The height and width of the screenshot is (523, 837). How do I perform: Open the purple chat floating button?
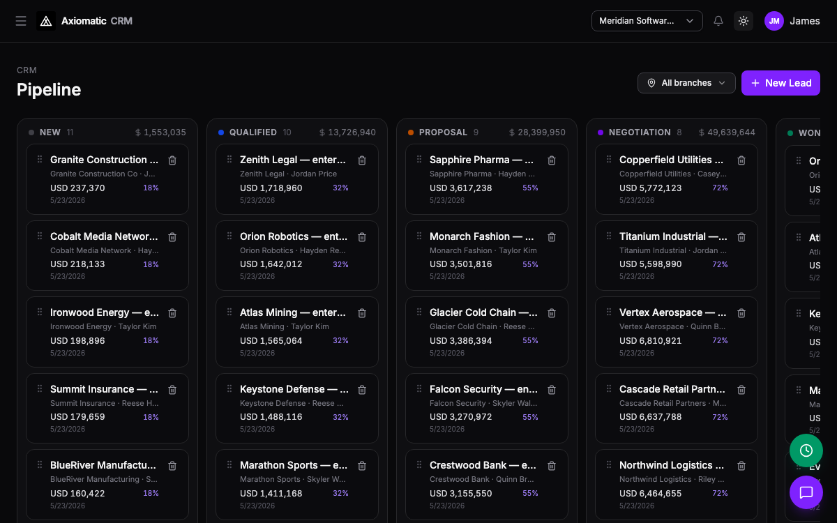point(806,492)
